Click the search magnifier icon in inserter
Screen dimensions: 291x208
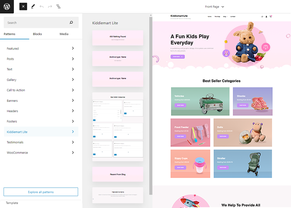click(x=71, y=23)
